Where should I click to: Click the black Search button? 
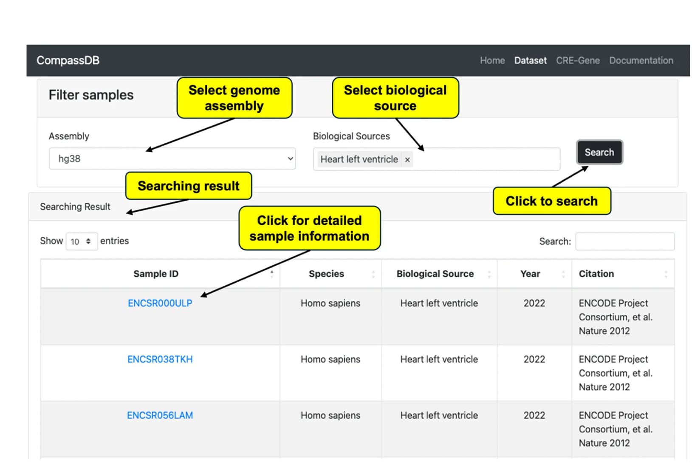point(599,152)
